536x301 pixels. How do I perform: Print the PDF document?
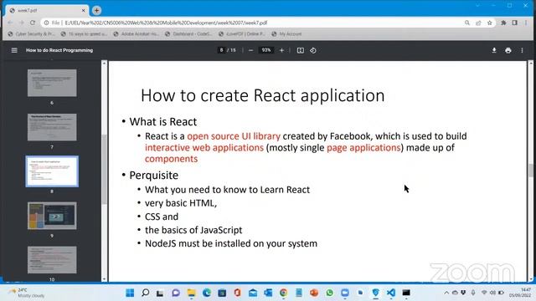(x=508, y=50)
